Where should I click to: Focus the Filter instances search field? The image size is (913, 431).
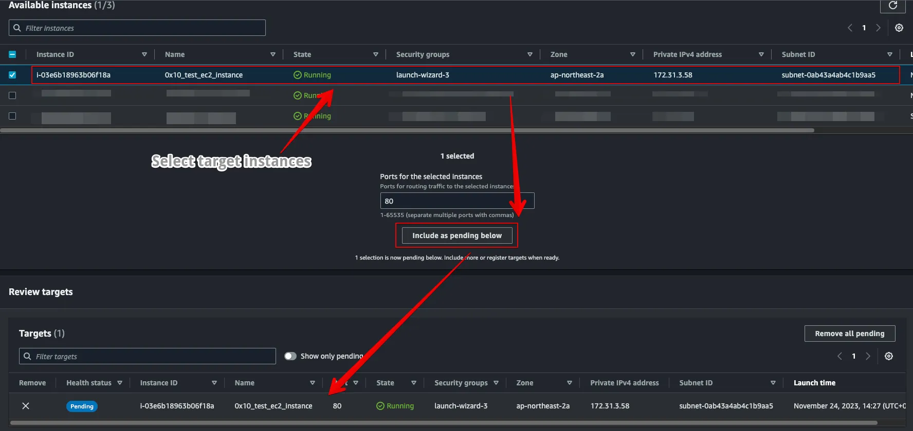click(137, 28)
